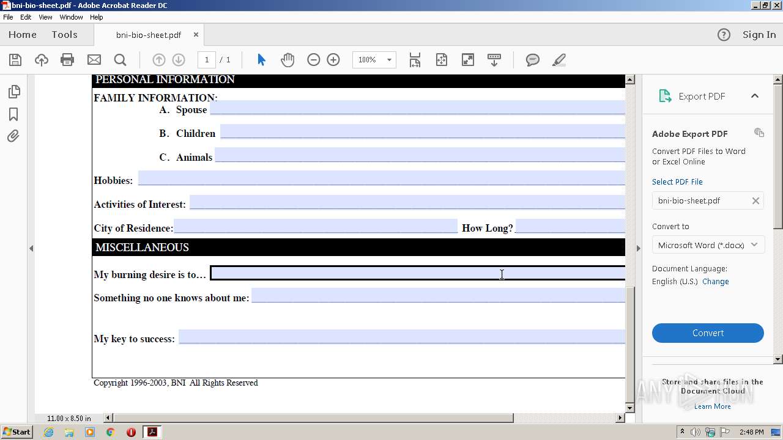Save the file using the floppy disk icon

[15, 60]
